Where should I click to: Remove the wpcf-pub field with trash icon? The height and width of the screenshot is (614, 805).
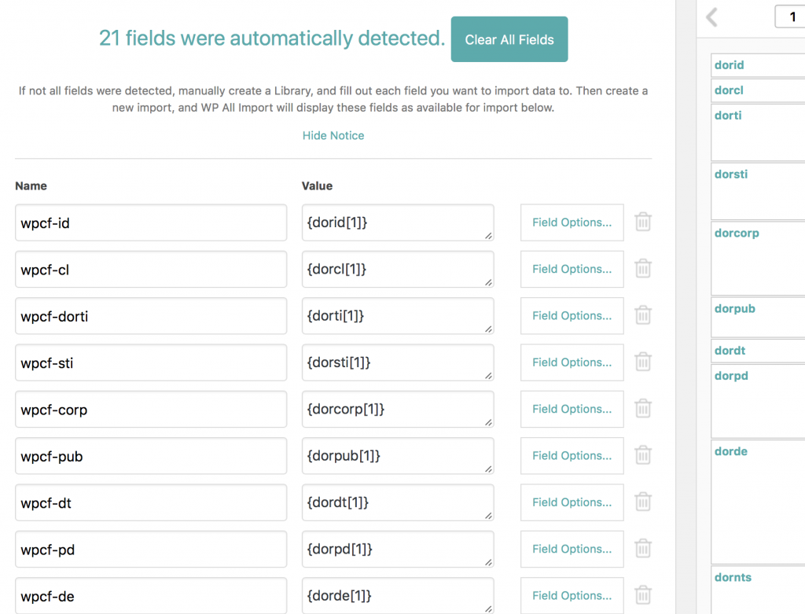pyautogui.click(x=643, y=455)
